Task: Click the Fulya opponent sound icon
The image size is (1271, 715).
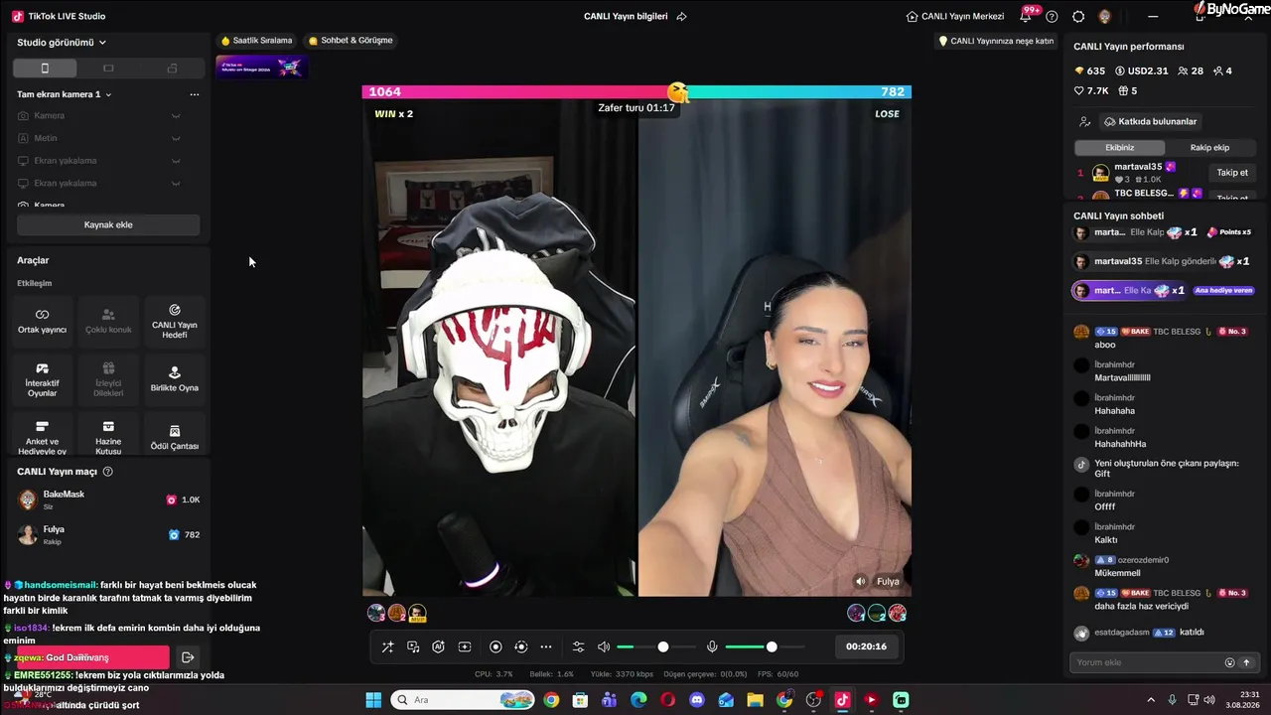Action: point(861,581)
